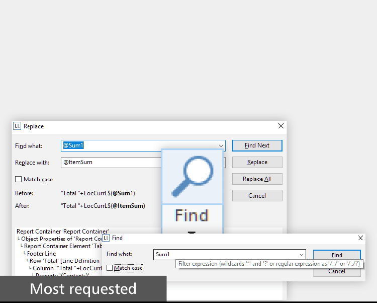Screen dimensions: 377x303
Task: Open the Find what dropdown in Find dialog
Action: click(x=302, y=255)
